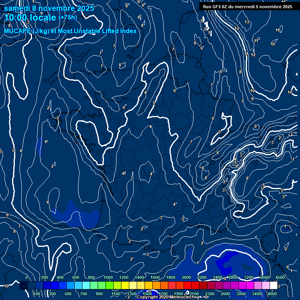Click the legend value '3000'

pos(241,294)
